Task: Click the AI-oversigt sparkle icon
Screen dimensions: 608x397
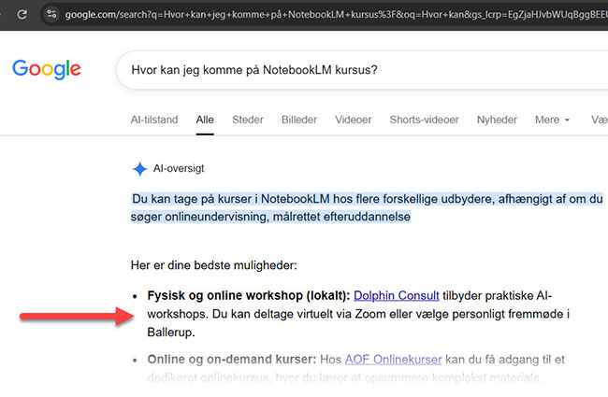Action: 139,169
